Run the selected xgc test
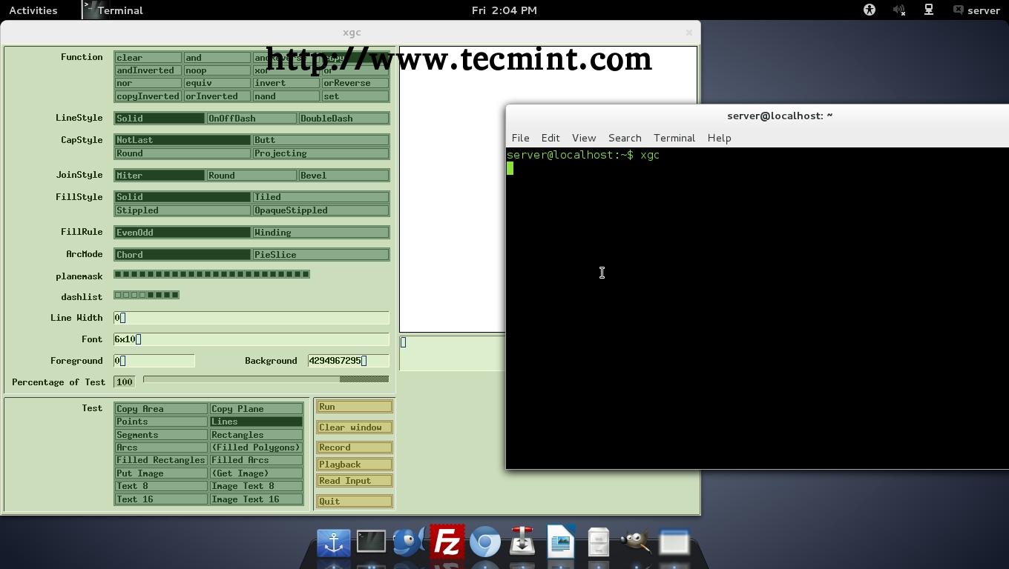1009x569 pixels. 355,407
